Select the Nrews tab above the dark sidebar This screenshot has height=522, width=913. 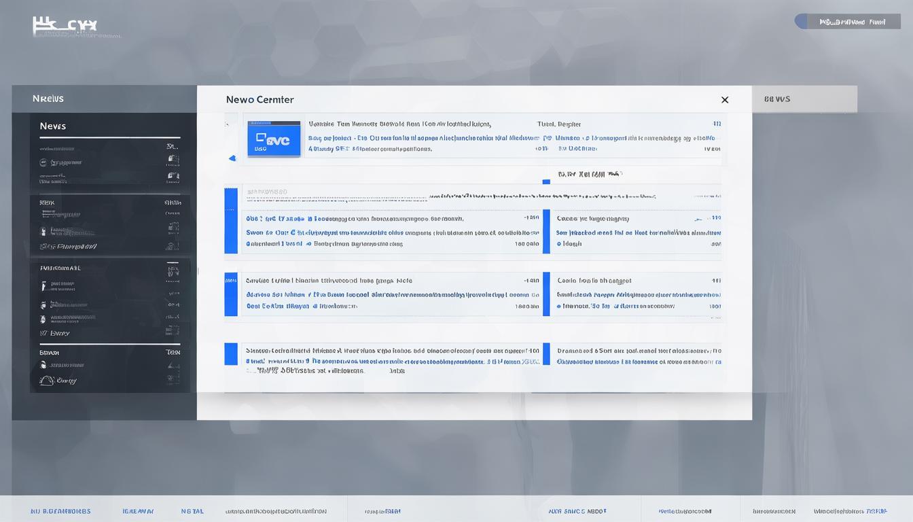48,99
